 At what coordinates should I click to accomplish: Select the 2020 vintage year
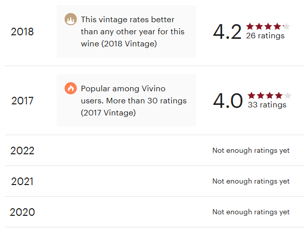[22, 212]
